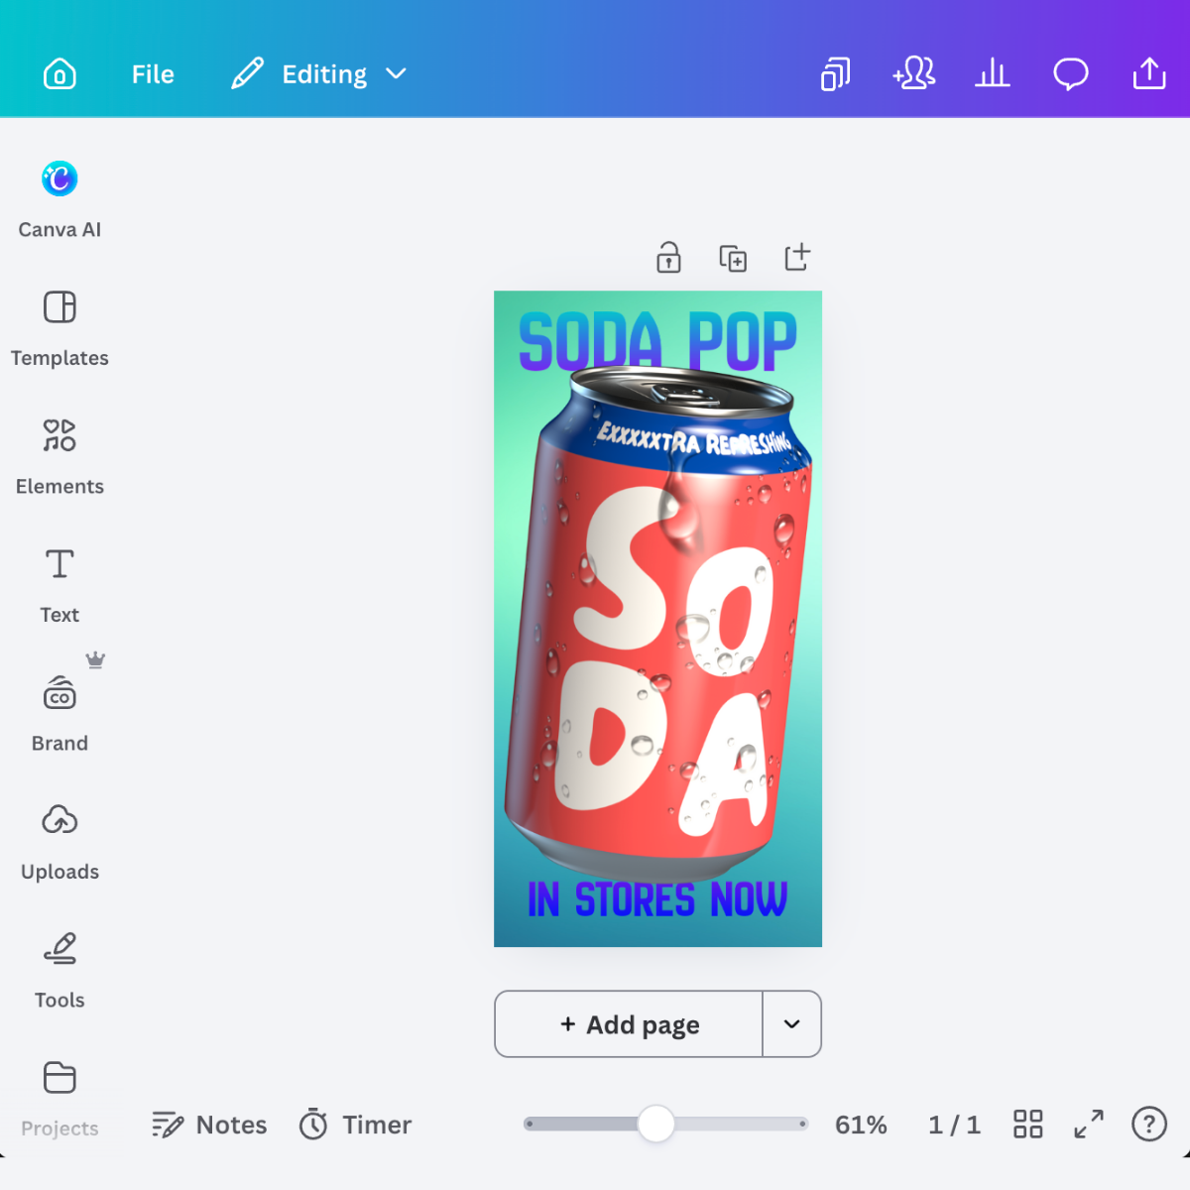The height and width of the screenshot is (1190, 1190).
Task: Open the Uploads panel
Action: pyautogui.click(x=59, y=842)
